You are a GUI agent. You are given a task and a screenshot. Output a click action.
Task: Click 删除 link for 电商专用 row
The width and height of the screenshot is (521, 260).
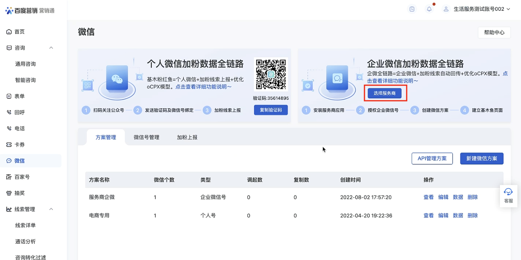pos(472,215)
